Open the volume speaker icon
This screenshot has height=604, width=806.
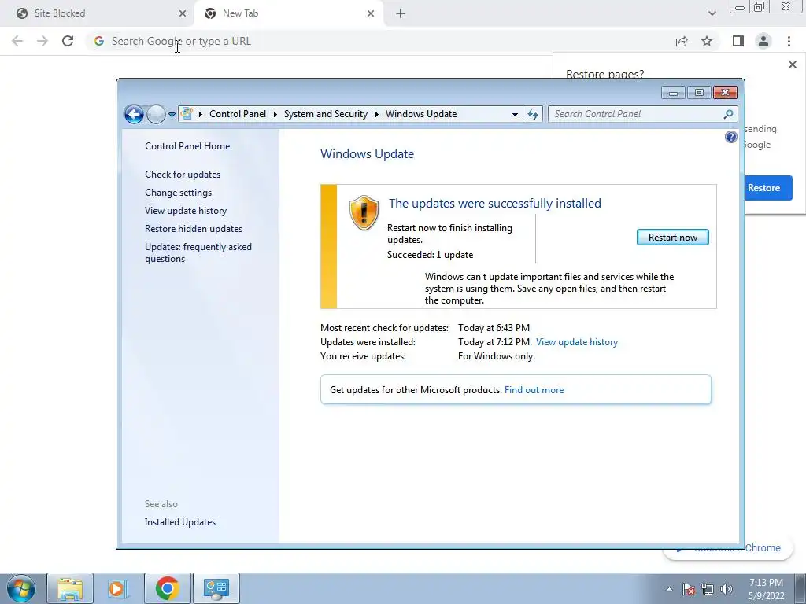(726, 589)
